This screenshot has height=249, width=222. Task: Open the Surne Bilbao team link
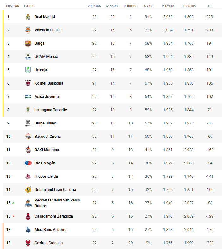tap(45, 123)
